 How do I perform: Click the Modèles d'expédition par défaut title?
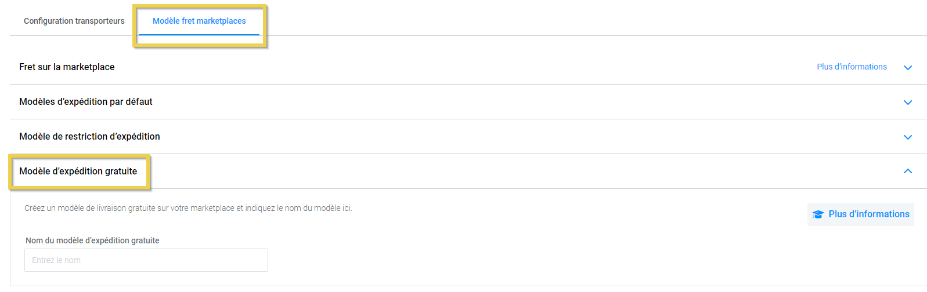(86, 101)
